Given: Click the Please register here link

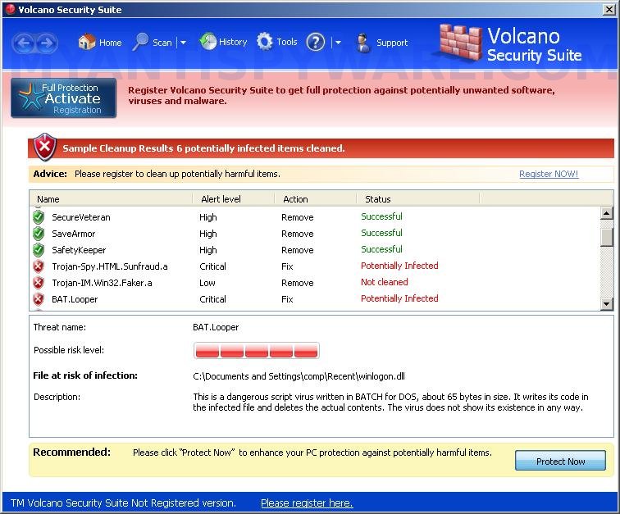Looking at the screenshot, I should click(x=307, y=503).
